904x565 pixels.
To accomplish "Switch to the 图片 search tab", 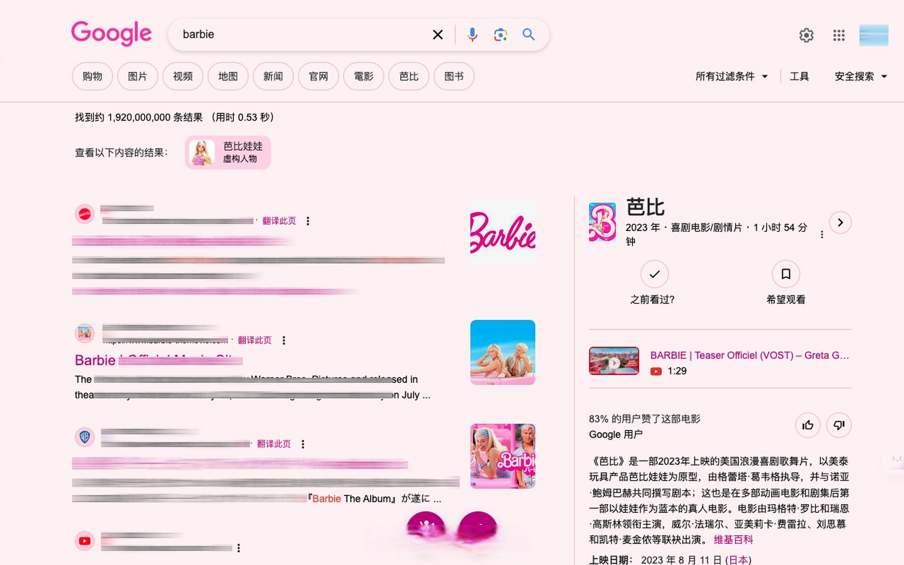I will click(137, 76).
